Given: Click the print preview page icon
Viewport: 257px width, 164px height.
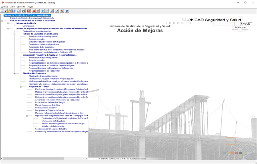Looking at the screenshot, I should 19,11.
